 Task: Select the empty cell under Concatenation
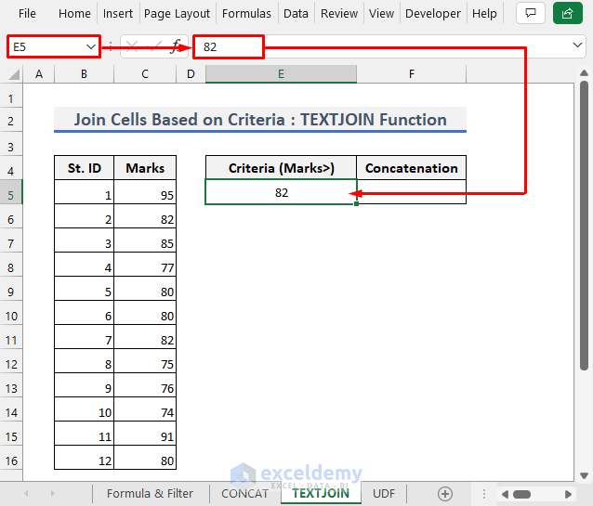point(412,192)
